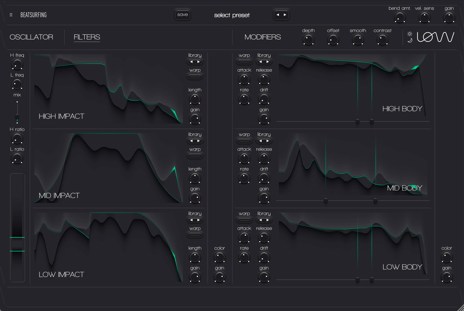Toggle the LOW IMPACT warp switch
Screen dimensions: 464x311
click(x=195, y=234)
